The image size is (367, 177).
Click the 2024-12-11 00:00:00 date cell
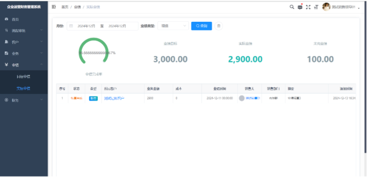point(220,98)
